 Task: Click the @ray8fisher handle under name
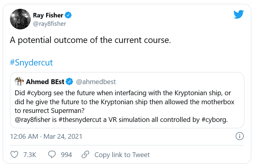(49, 23)
